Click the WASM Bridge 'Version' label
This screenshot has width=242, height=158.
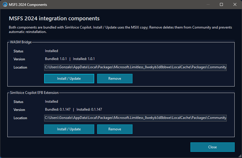pos(19,59)
